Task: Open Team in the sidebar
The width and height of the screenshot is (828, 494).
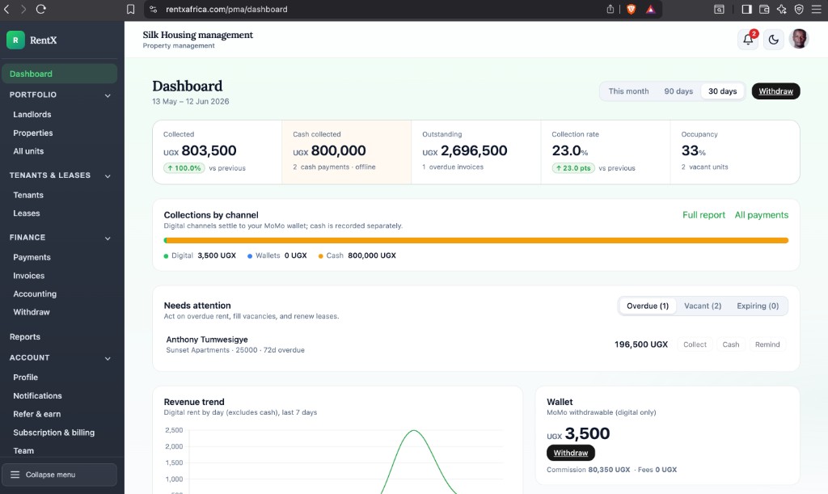Action: click(x=23, y=450)
